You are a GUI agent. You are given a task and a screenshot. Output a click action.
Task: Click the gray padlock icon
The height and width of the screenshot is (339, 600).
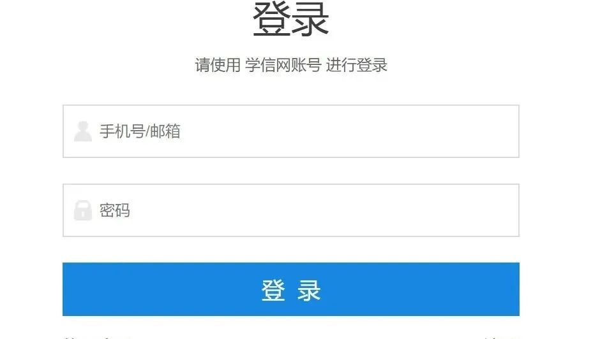coord(82,210)
